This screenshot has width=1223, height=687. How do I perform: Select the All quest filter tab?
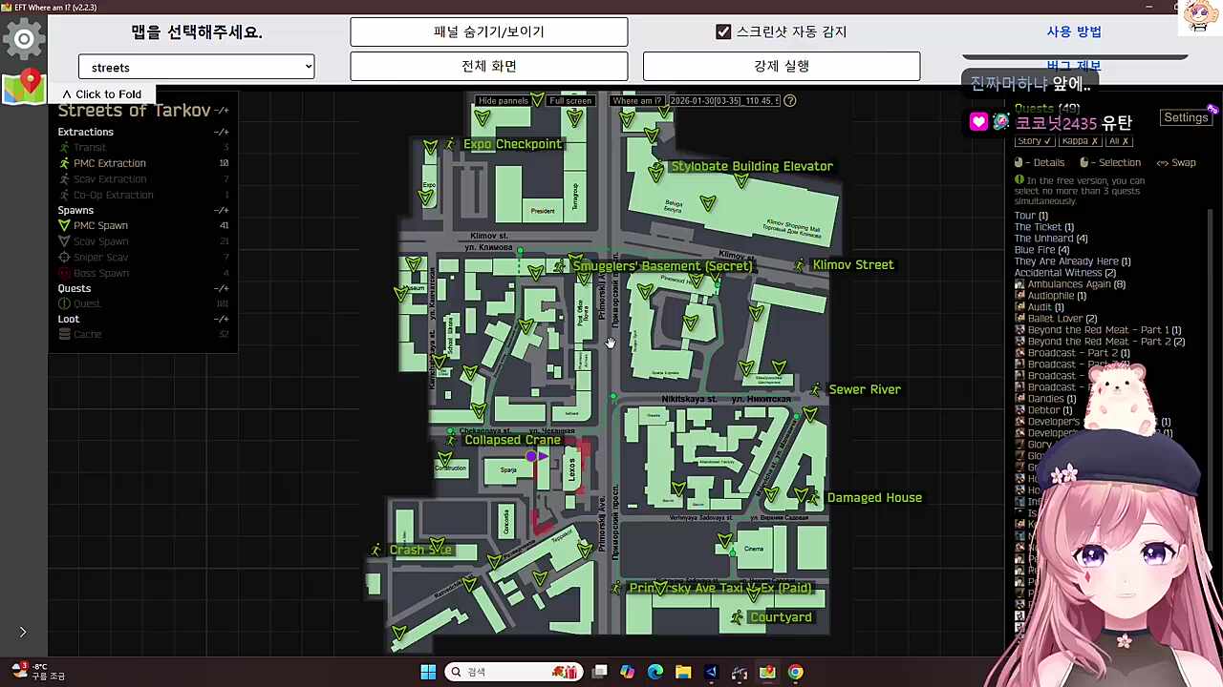coord(1120,141)
